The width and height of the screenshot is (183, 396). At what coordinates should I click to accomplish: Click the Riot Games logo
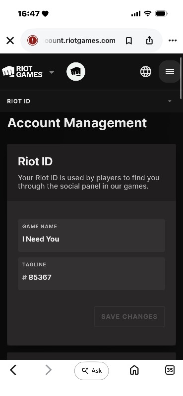click(22, 72)
